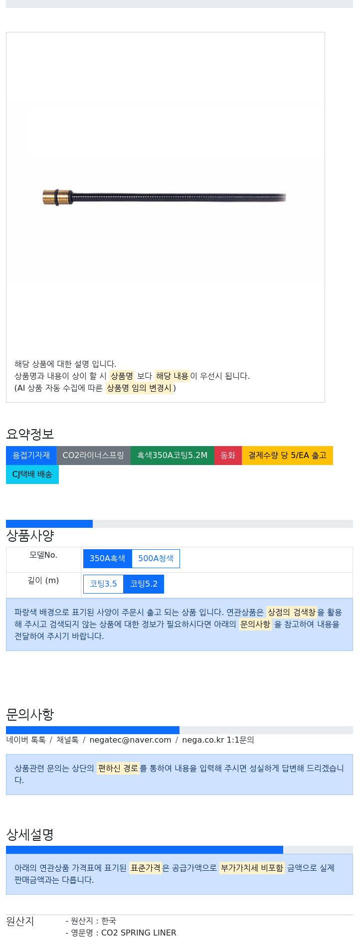Click the 상세설명 section heading
This screenshot has height=939, width=359.
click(30, 835)
